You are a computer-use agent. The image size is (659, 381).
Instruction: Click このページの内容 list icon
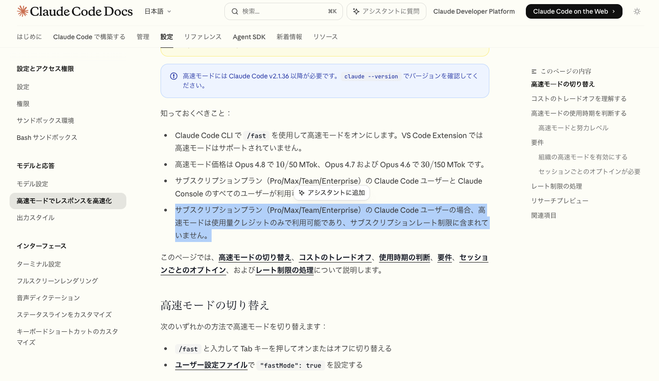[534, 71]
